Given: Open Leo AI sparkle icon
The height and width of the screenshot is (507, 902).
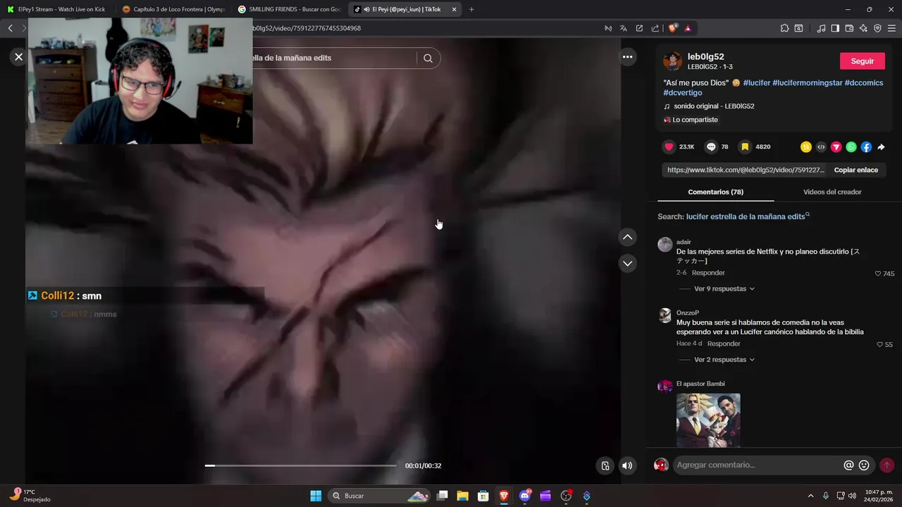Looking at the screenshot, I should tap(863, 28).
